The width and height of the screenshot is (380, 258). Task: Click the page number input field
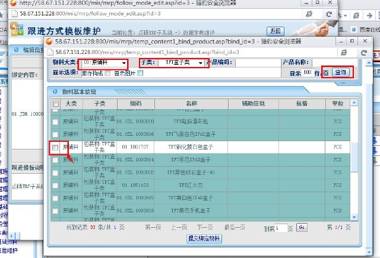(x=281, y=227)
